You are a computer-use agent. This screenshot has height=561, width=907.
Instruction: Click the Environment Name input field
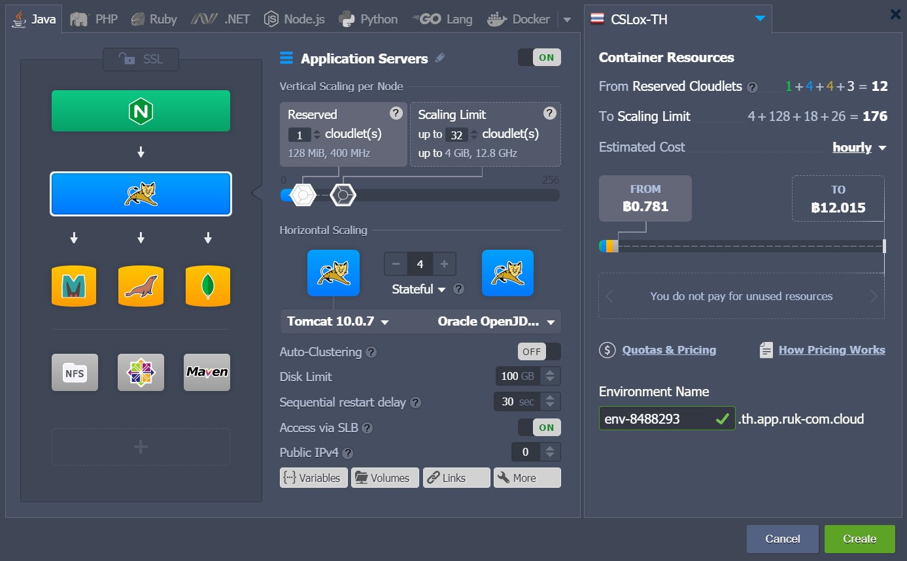[654, 418]
